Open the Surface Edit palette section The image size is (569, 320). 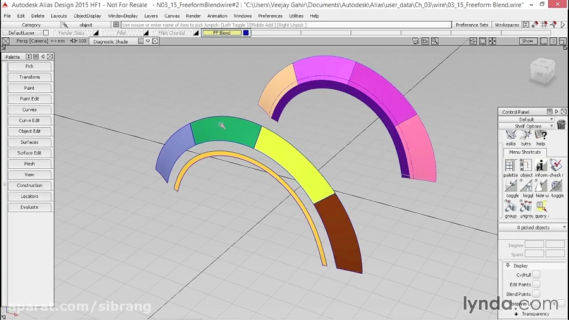point(29,153)
